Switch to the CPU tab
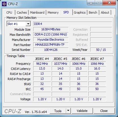 (x=9, y=12)
